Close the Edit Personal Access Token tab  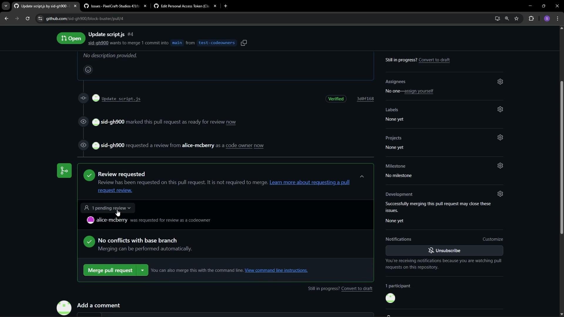pos(215,6)
